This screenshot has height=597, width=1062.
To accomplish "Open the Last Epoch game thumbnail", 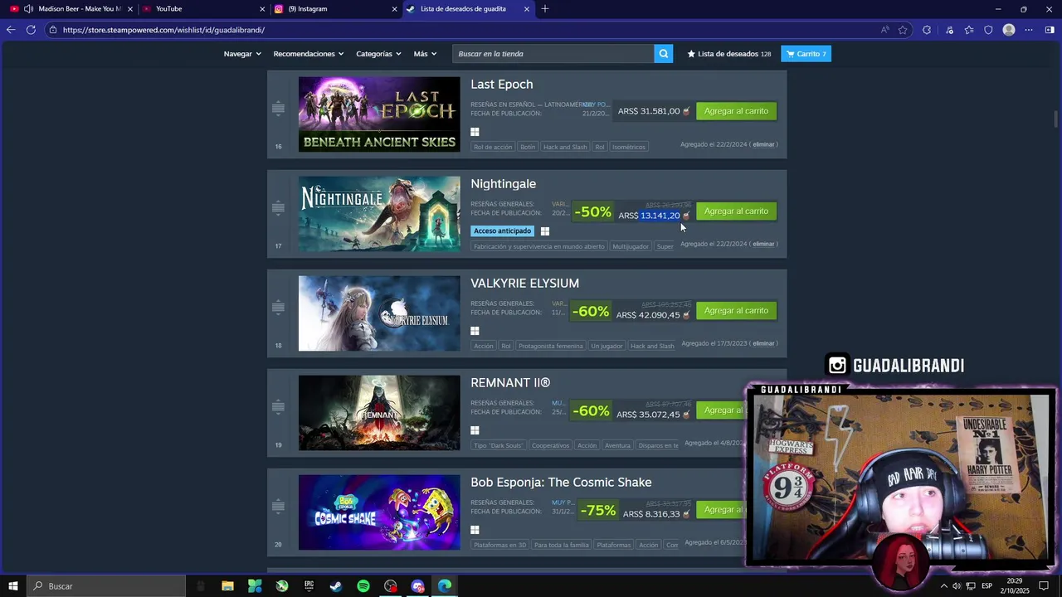I will tap(379, 114).
